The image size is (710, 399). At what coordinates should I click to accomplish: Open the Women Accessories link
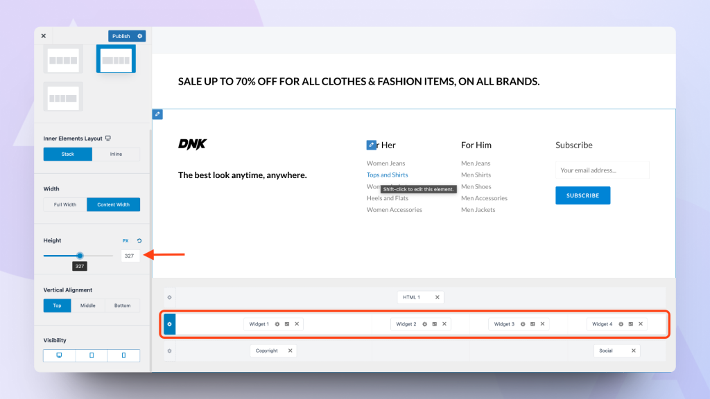pyautogui.click(x=395, y=209)
